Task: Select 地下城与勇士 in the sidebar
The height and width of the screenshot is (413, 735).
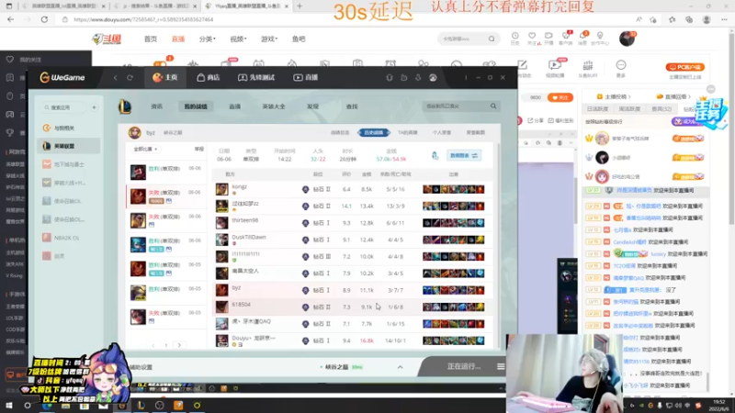Action: [68, 164]
